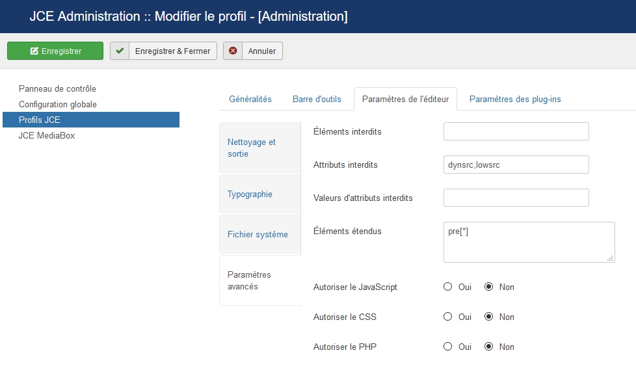Select the Paramètres de l'éditeur tab
Screen dimensions: 636x372
(x=405, y=99)
